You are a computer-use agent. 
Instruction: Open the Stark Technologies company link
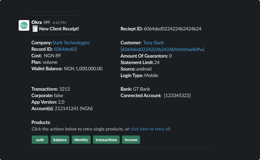pos(71,43)
